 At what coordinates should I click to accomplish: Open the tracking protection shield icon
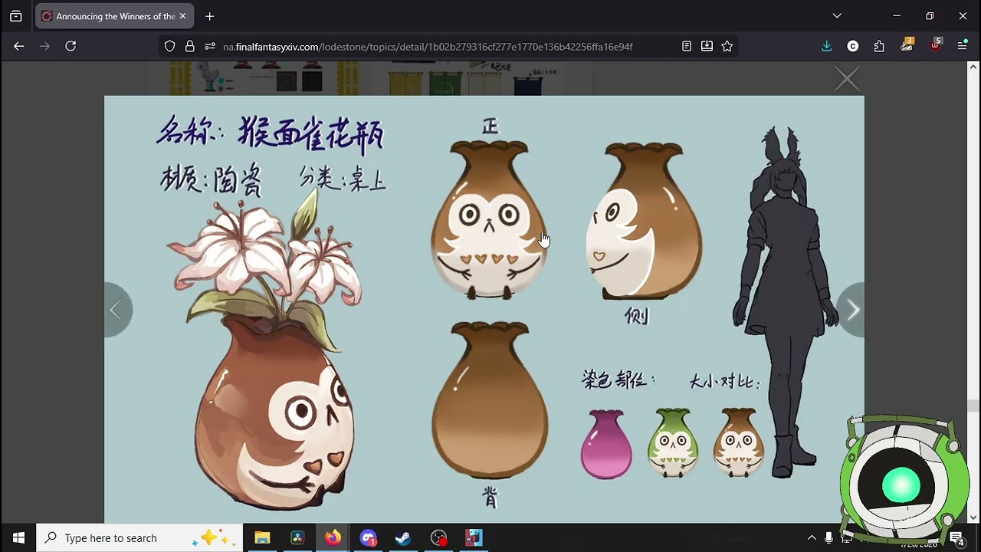point(170,47)
